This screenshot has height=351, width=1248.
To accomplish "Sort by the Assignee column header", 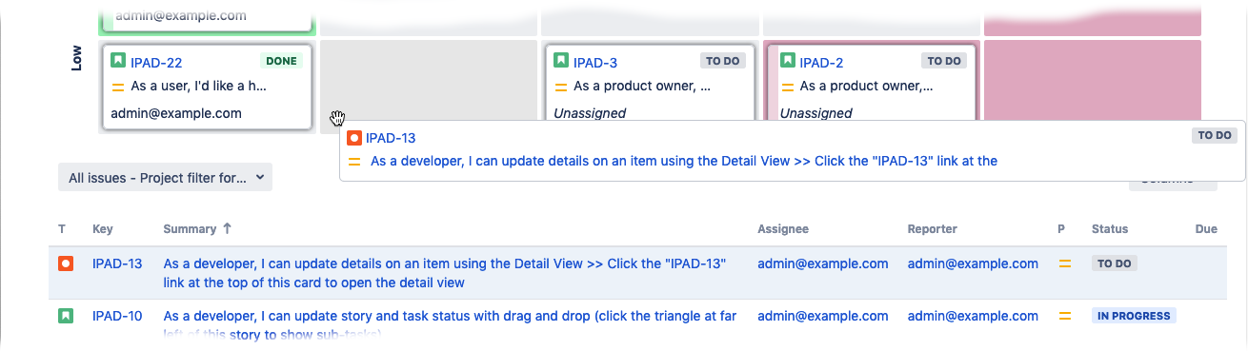I will (x=783, y=229).
